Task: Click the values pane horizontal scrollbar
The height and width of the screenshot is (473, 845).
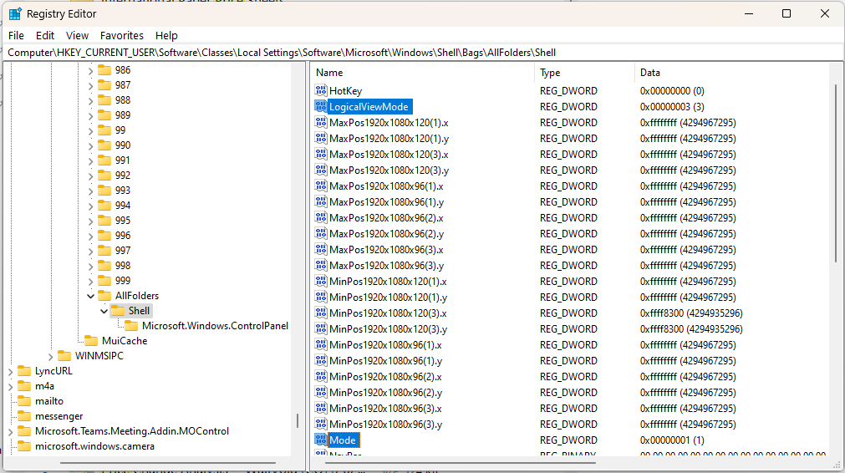Action: click(461, 462)
